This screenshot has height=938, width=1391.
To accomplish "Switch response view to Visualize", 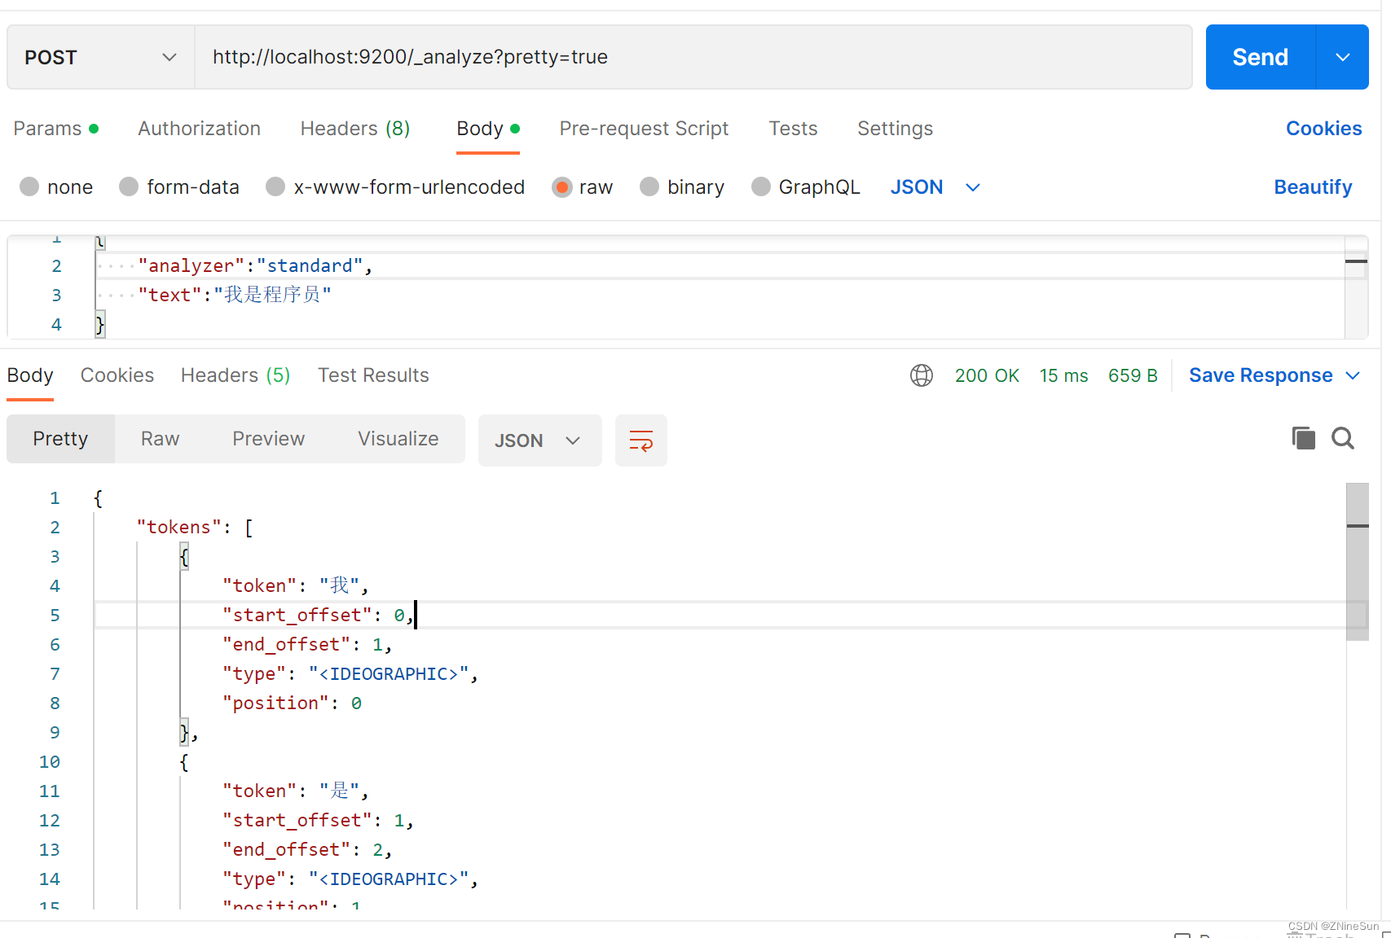I will (x=398, y=439).
